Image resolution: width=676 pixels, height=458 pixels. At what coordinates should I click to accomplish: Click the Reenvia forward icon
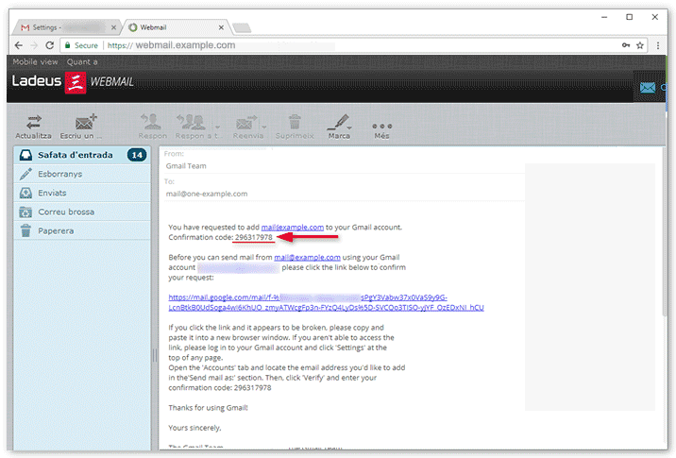tap(247, 123)
